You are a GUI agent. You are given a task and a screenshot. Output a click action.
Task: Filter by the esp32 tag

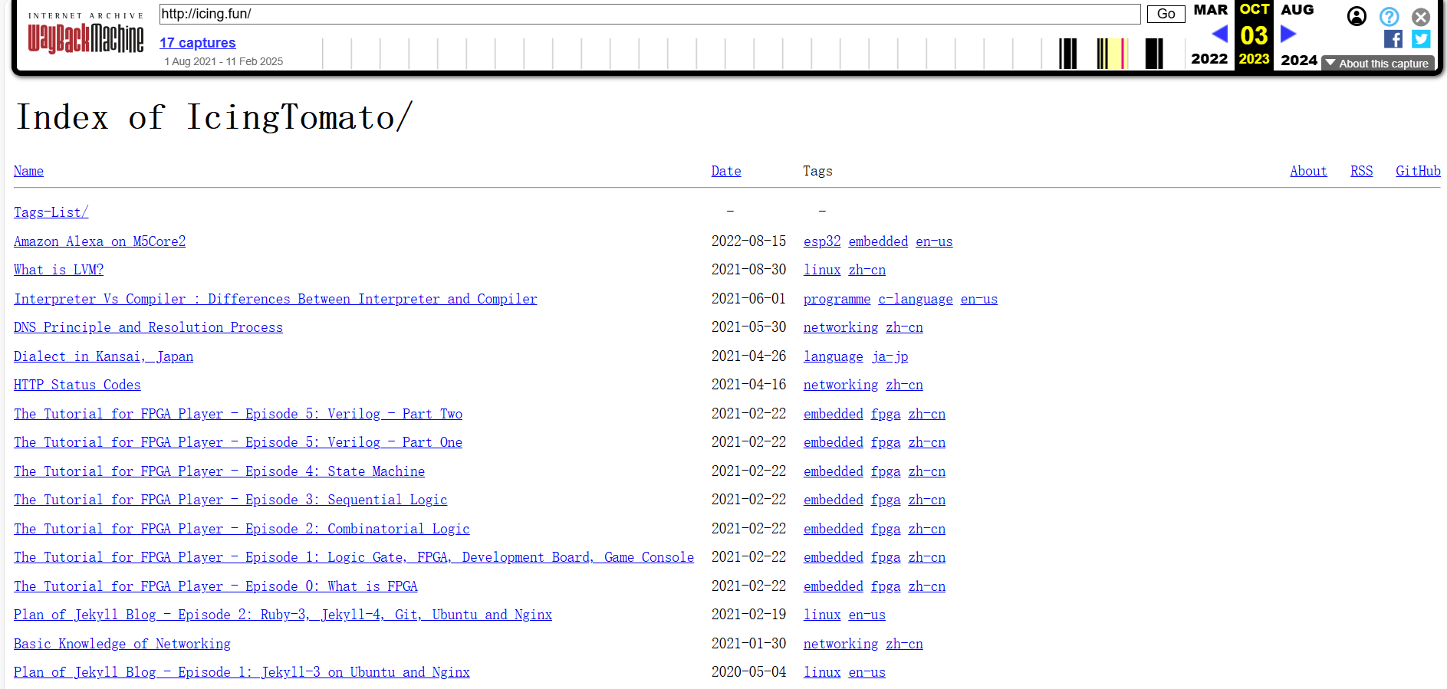(x=821, y=241)
